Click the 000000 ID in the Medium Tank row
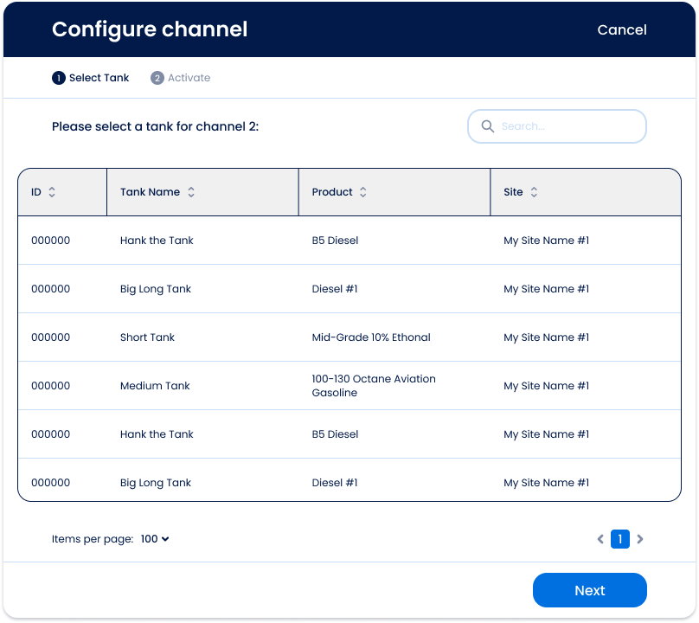This screenshot has width=699, height=623. tap(50, 386)
